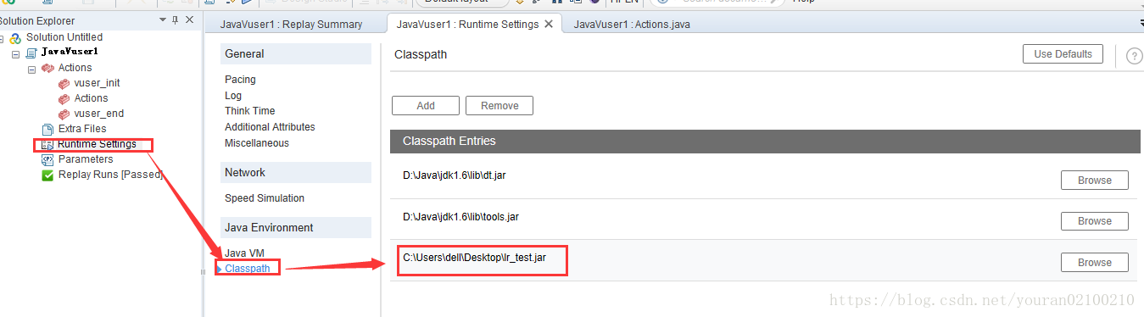1144x317 pixels.
Task: Switch to the Actions.java tab
Action: click(632, 24)
